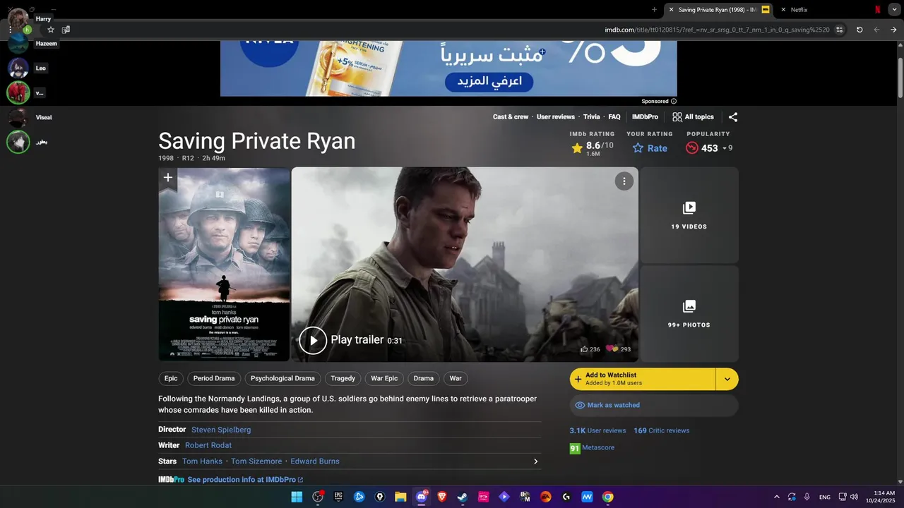
Task: Select the Psychological Drama genre chip
Action: click(282, 379)
